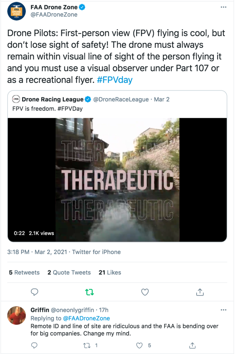This screenshot has height=354, width=235.
Task: Share Griffin's reply
Action: click(x=193, y=345)
